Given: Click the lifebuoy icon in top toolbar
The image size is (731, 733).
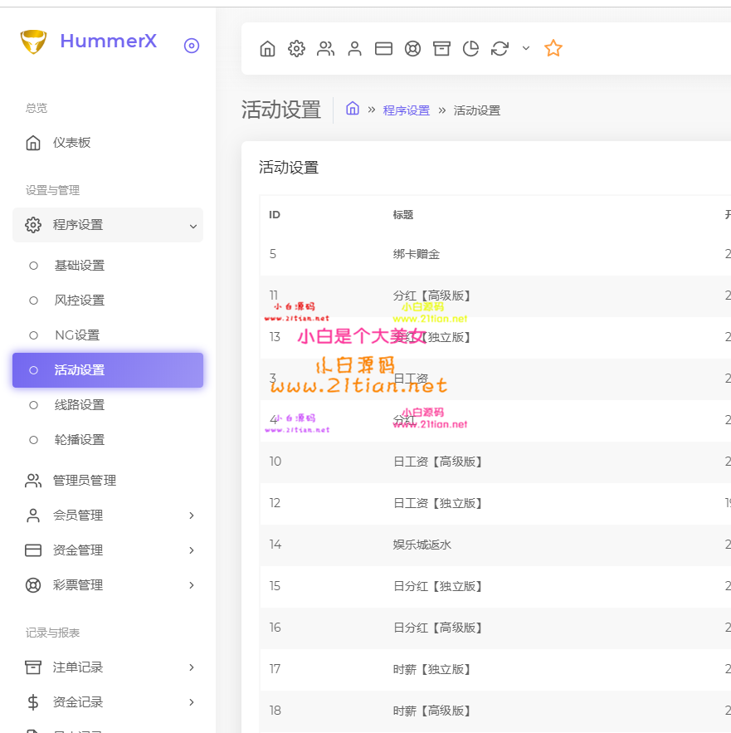Looking at the screenshot, I should tap(412, 49).
